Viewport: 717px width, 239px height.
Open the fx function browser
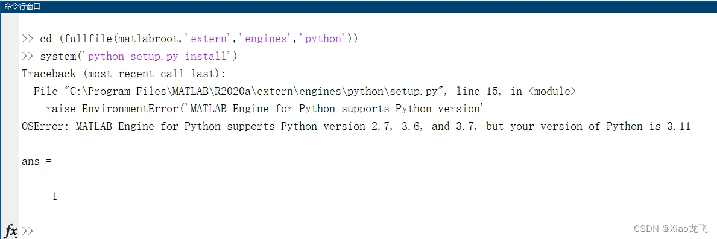tap(11, 230)
